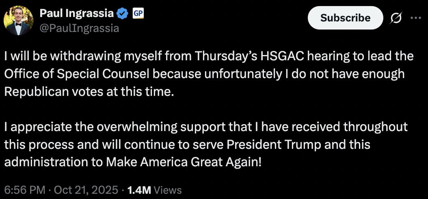Open the Grok explain-post icon
The height and width of the screenshot is (199, 428).
point(396,18)
